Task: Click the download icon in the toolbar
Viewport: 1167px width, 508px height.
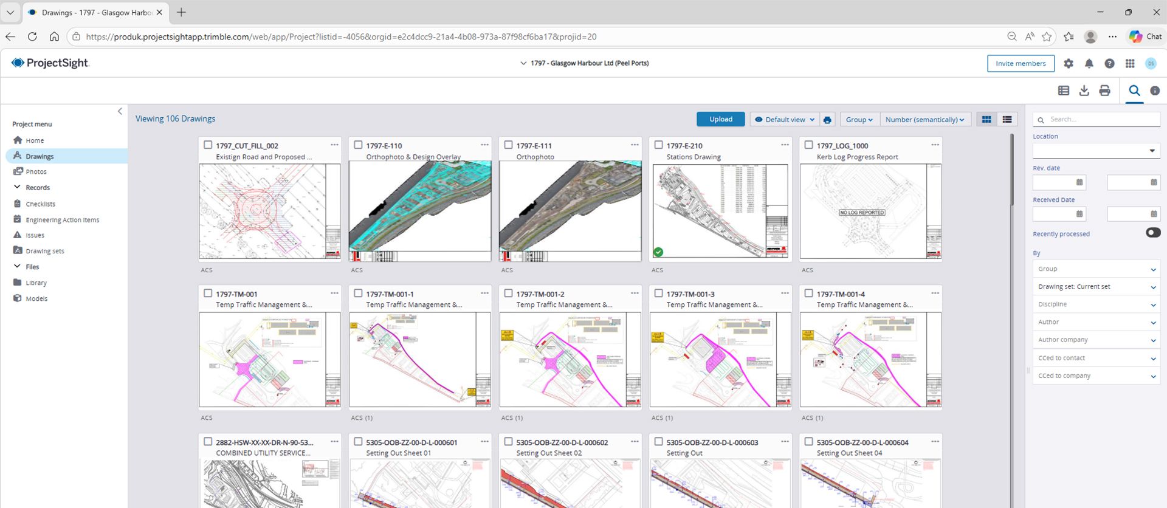Action: coord(1084,91)
